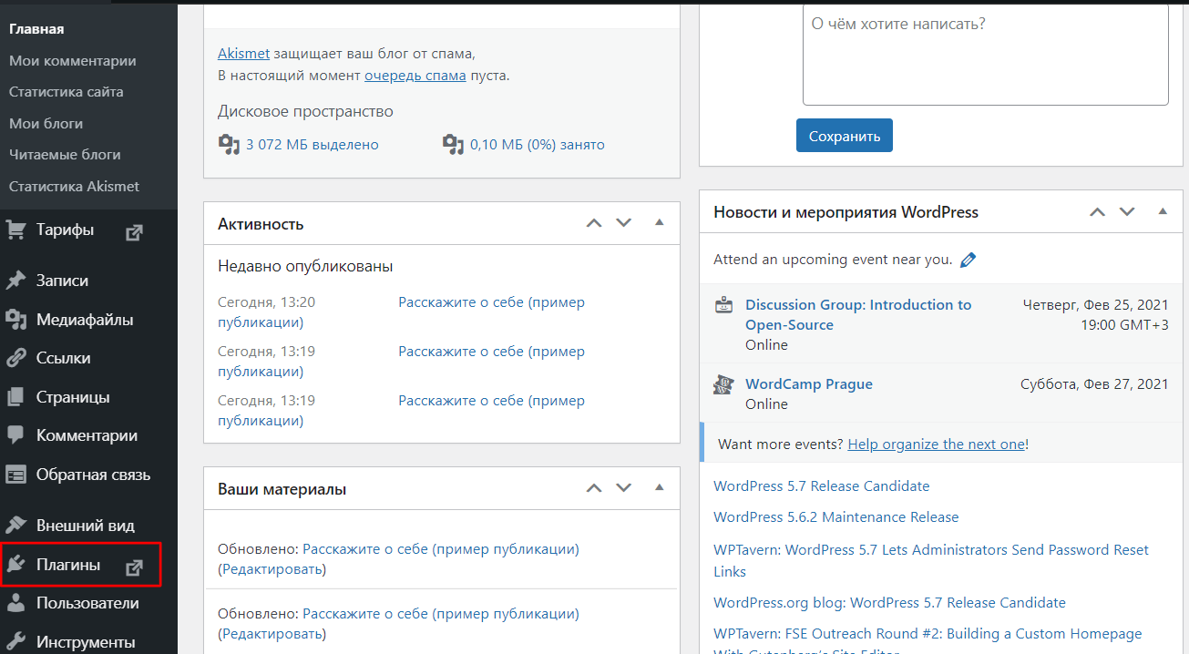The image size is (1189, 654).
Task: Move WordPress news panel up with chevron
Action: pos(1097,211)
